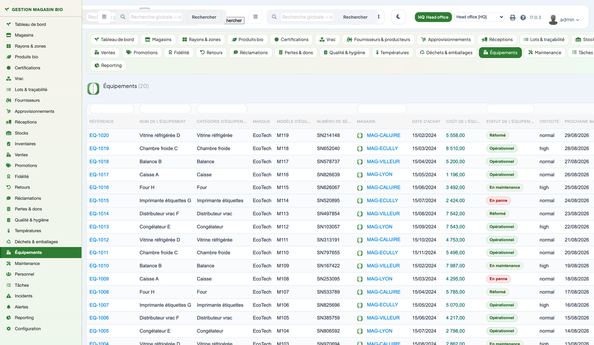Viewport: 594px width, 345px height.
Task: Open equipment record EQ-1009
Action: (99, 279)
